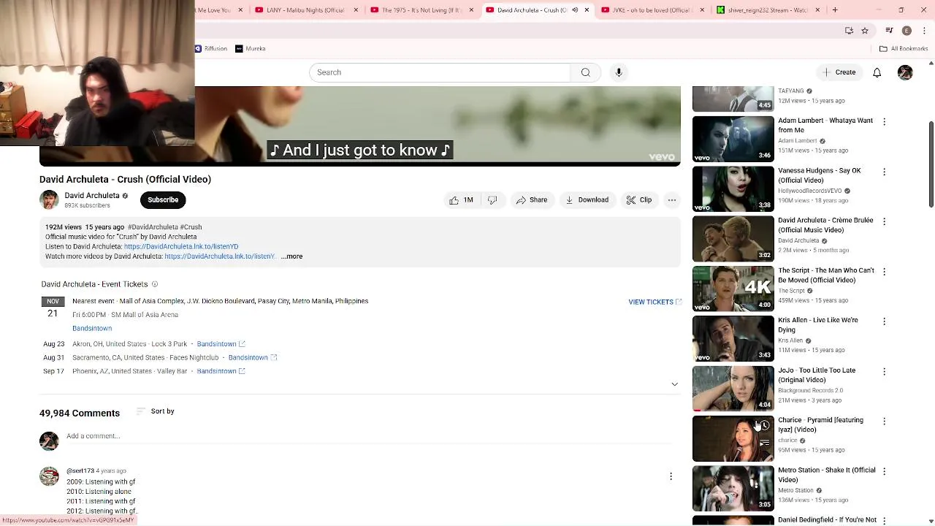Open options for Crème Brulée video
The height and width of the screenshot is (526, 935).
(884, 221)
